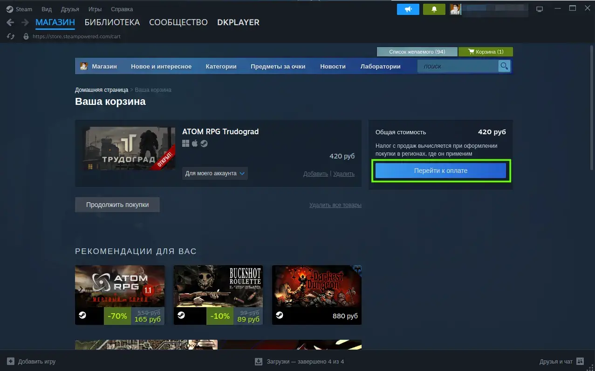Go to Домашняя страница breadcrumb
Screen dimensions: 595x371
pyautogui.click(x=102, y=89)
